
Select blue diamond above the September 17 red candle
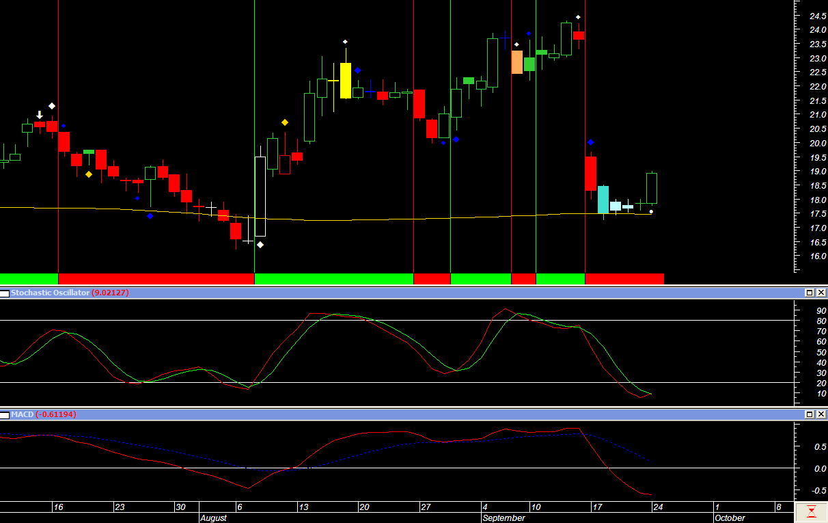591,142
